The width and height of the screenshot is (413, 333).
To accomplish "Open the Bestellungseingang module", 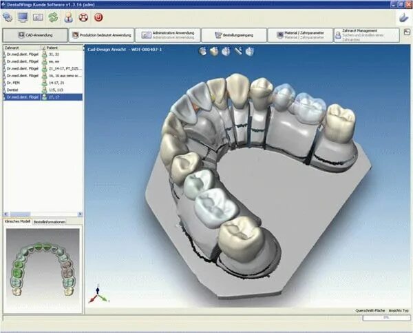I will pyautogui.click(x=234, y=35).
